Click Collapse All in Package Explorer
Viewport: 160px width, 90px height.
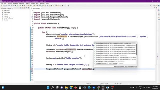[21, 8]
